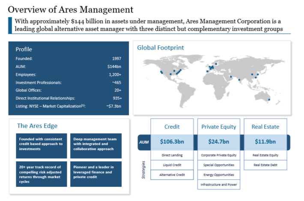This screenshot has height=201, width=304.
Task: Click the Liquid Credit strategy box
Action: (172, 165)
